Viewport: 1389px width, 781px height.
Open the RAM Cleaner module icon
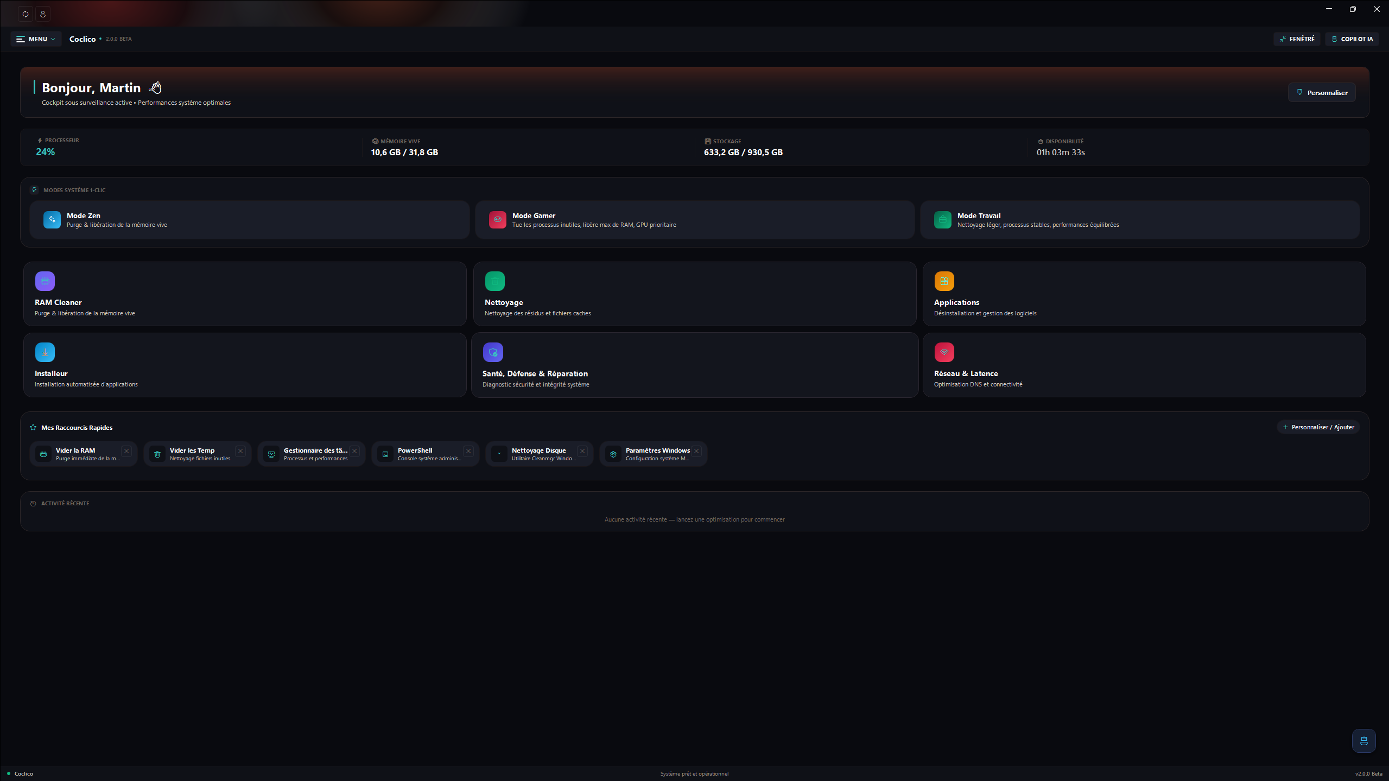[x=45, y=281]
